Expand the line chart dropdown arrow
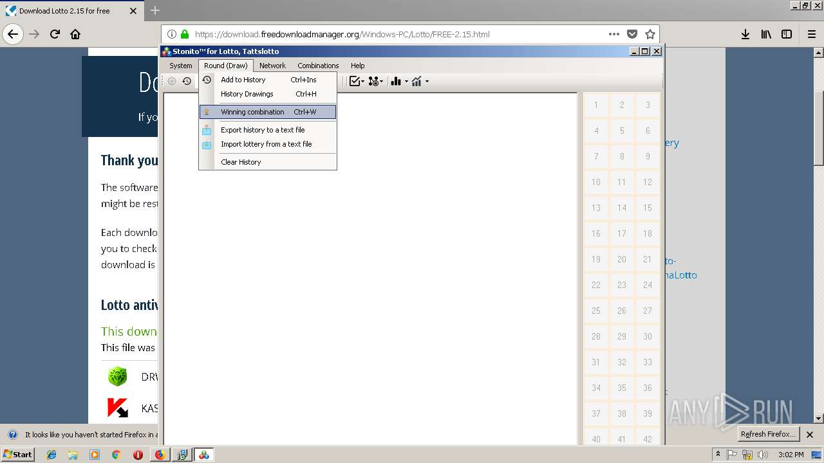The height and width of the screenshot is (463, 824). point(427,82)
